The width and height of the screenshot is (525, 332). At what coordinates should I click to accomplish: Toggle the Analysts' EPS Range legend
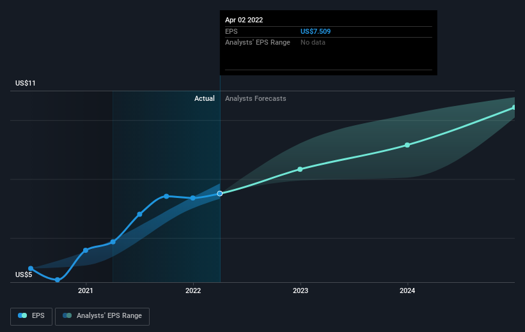point(102,316)
